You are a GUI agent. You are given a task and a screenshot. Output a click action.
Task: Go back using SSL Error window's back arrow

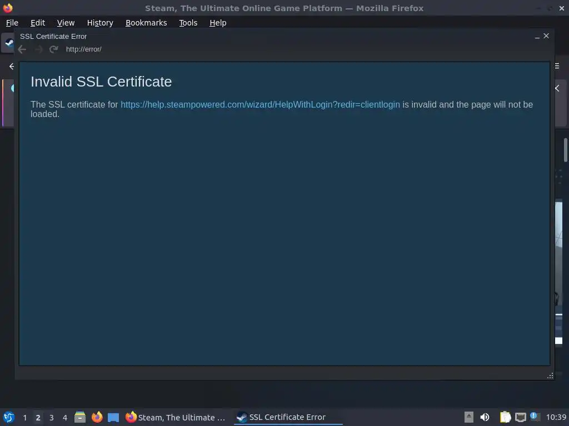point(22,49)
